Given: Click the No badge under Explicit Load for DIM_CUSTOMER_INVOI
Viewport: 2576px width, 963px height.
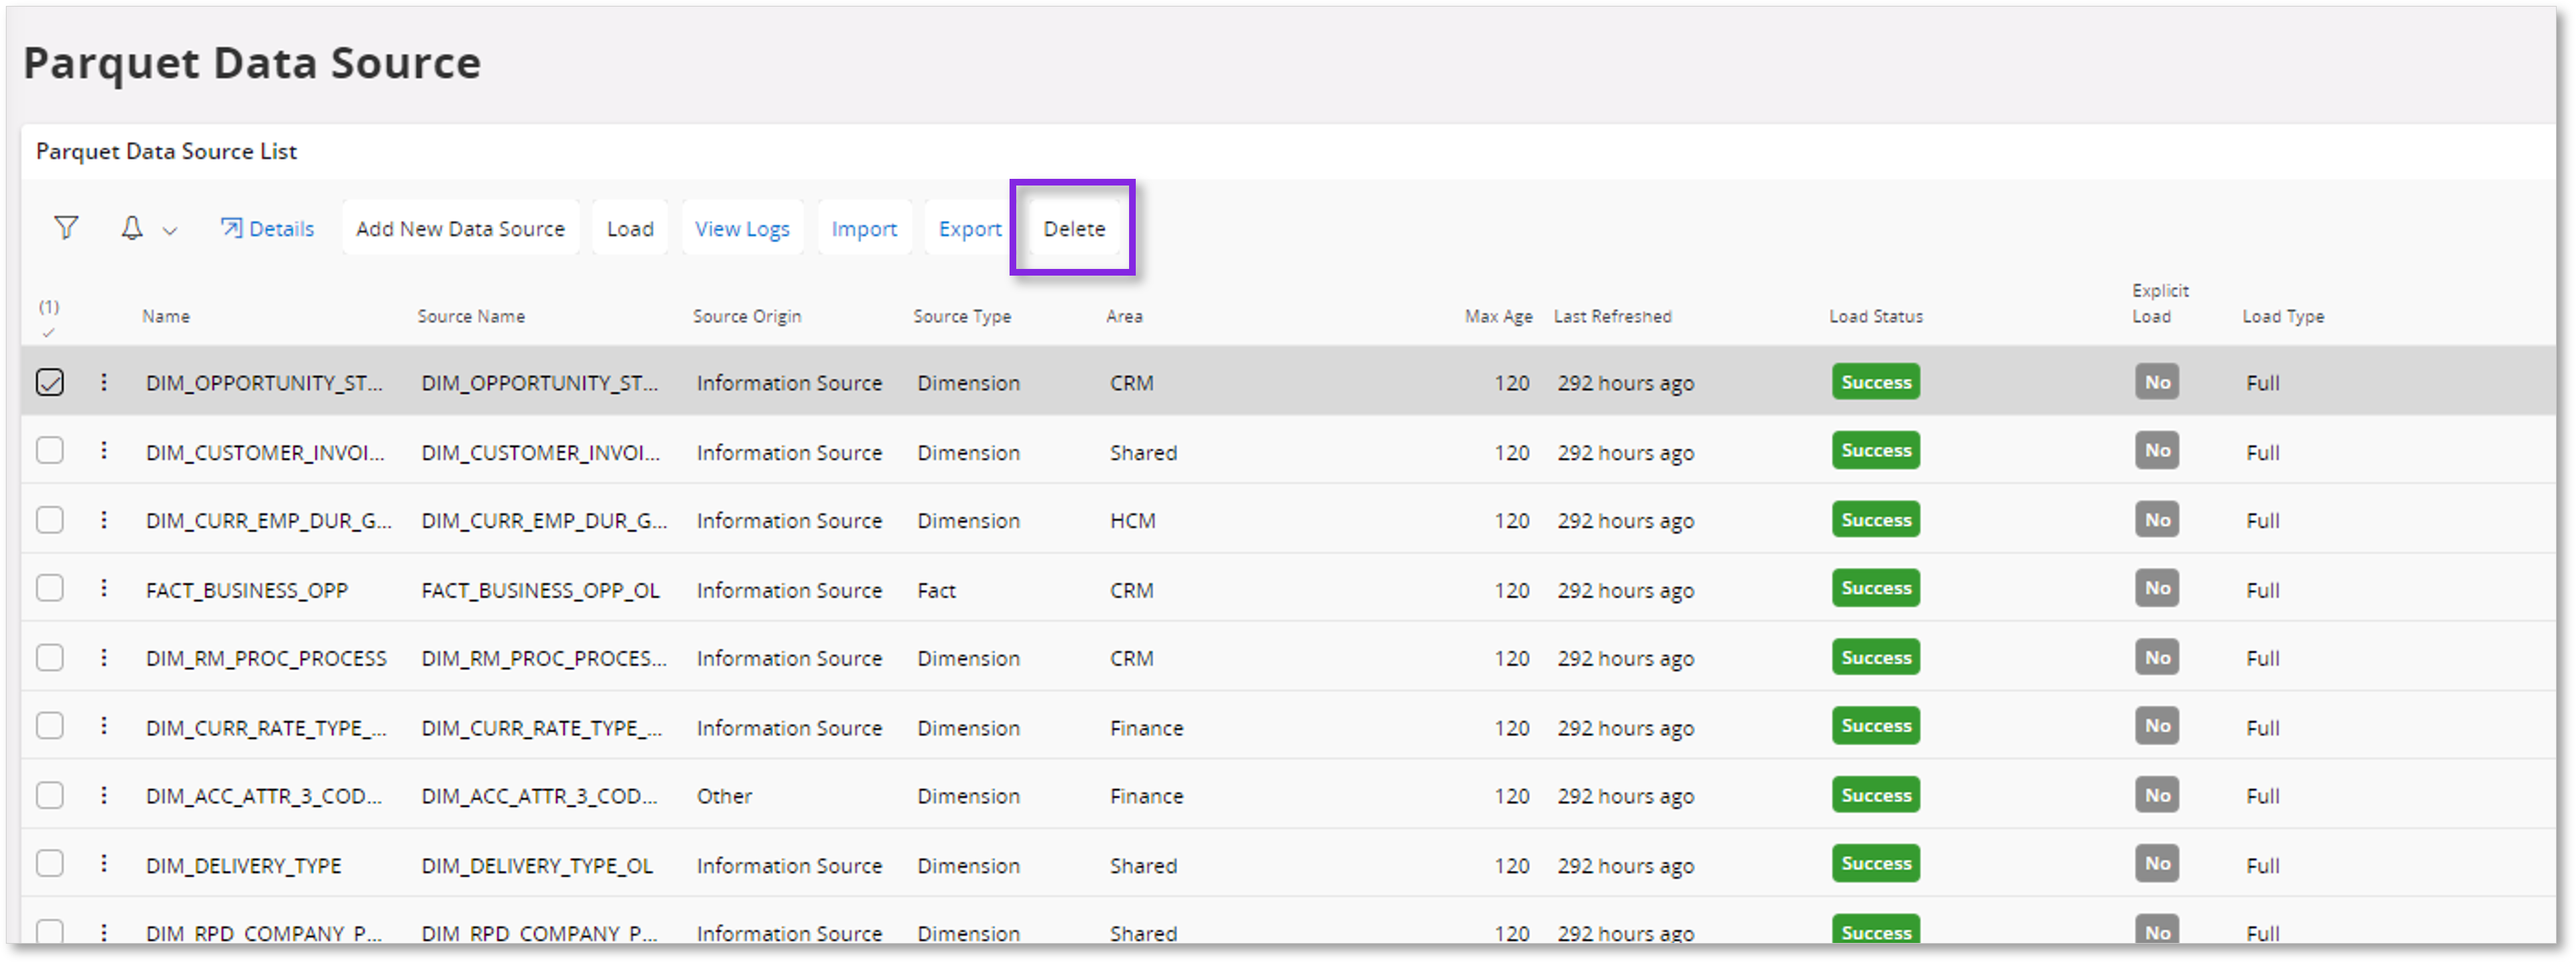Looking at the screenshot, I should [x=2157, y=450].
